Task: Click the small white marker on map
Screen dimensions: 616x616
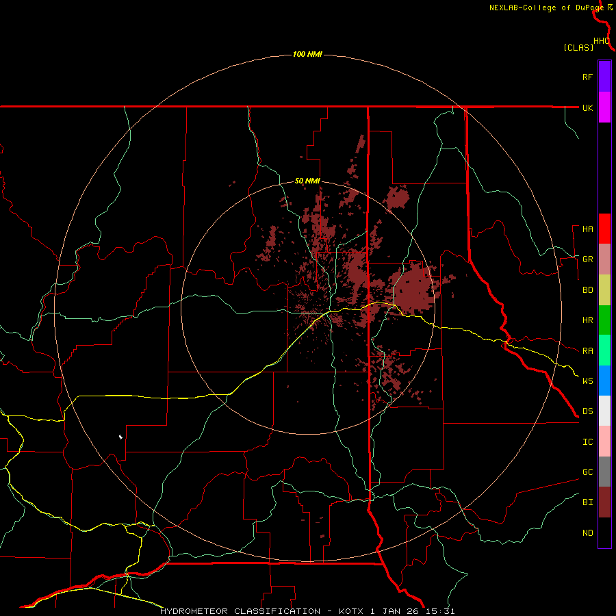Action: click(x=120, y=437)
